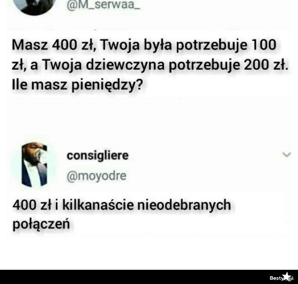
Task: Expand the chevron beside consigliere's tweet
Action: pos(287,155)
